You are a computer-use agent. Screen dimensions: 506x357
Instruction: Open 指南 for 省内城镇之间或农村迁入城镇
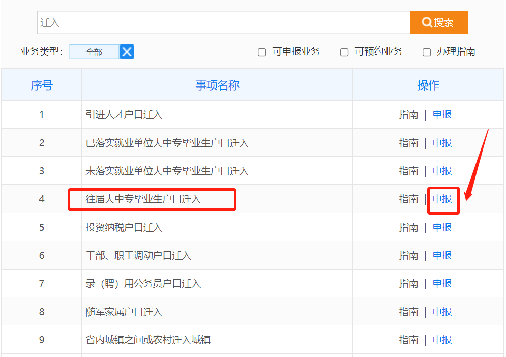click(x=409, y=340)
